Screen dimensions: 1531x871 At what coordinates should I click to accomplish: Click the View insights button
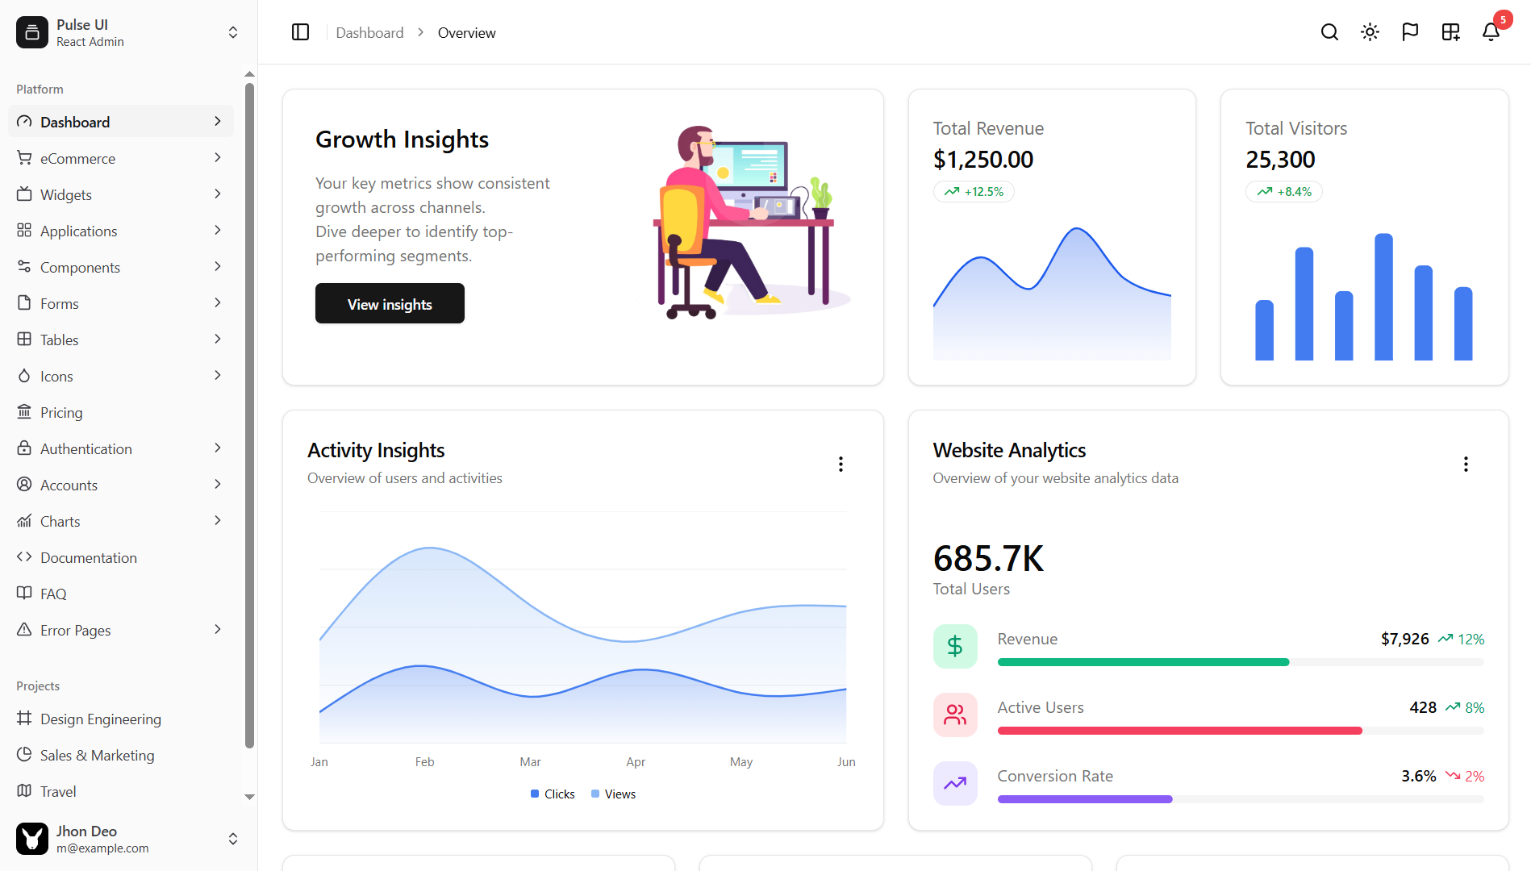(390, 303)
